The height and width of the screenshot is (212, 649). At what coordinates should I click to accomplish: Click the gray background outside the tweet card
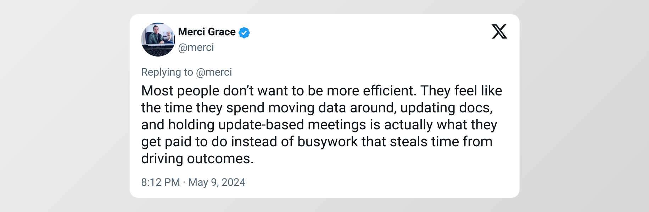64,106
